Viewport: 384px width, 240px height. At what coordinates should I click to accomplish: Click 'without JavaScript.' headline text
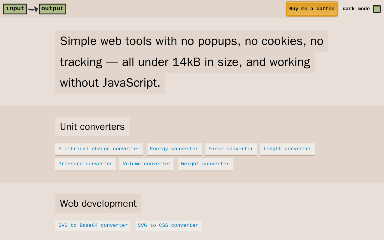(x=110, y=83)
